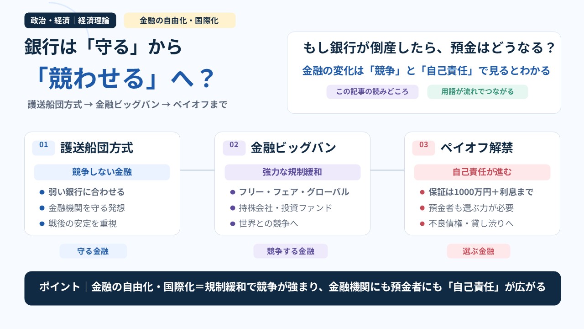Select the 強力な規制緩和 label
The width and height of the screenshot is (584, 329).
(292, 172)
